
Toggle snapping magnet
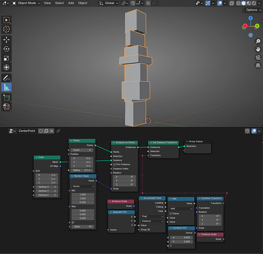pyautogui.click(x=133, y=3)
